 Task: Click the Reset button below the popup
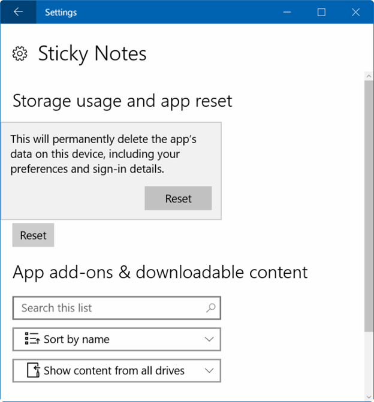point(33,235)
